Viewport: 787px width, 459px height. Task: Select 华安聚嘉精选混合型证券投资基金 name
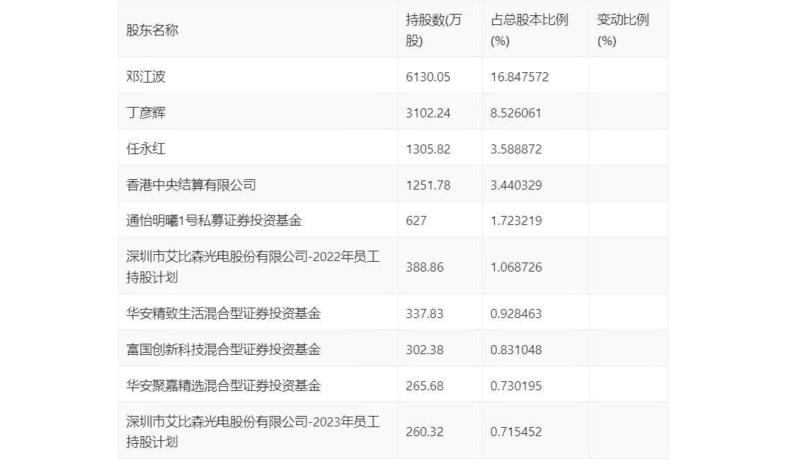(x=223, y=385)
